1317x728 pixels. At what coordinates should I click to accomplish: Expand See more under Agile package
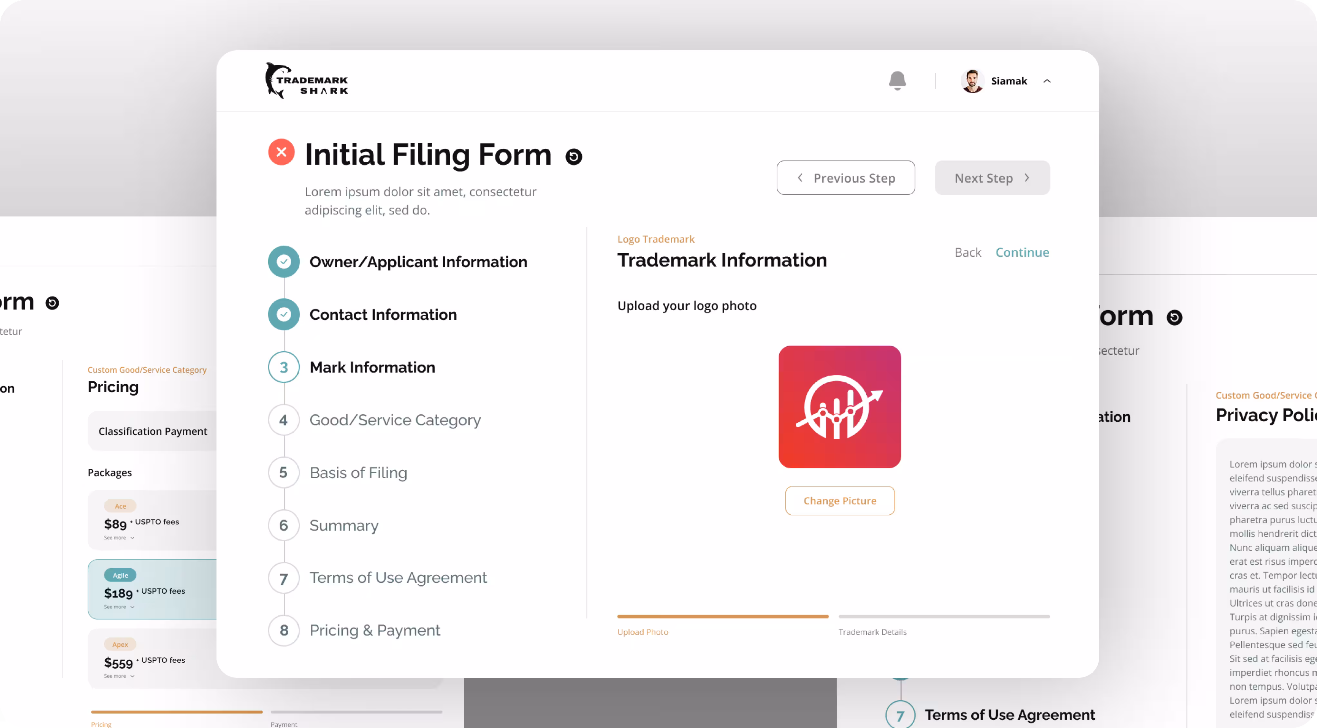tap(119, 607)
